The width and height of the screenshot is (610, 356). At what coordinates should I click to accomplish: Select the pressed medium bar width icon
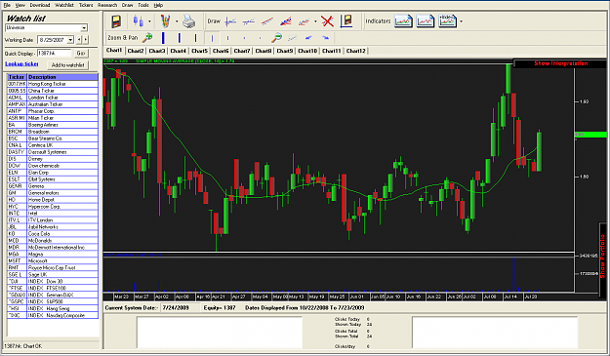212,38
